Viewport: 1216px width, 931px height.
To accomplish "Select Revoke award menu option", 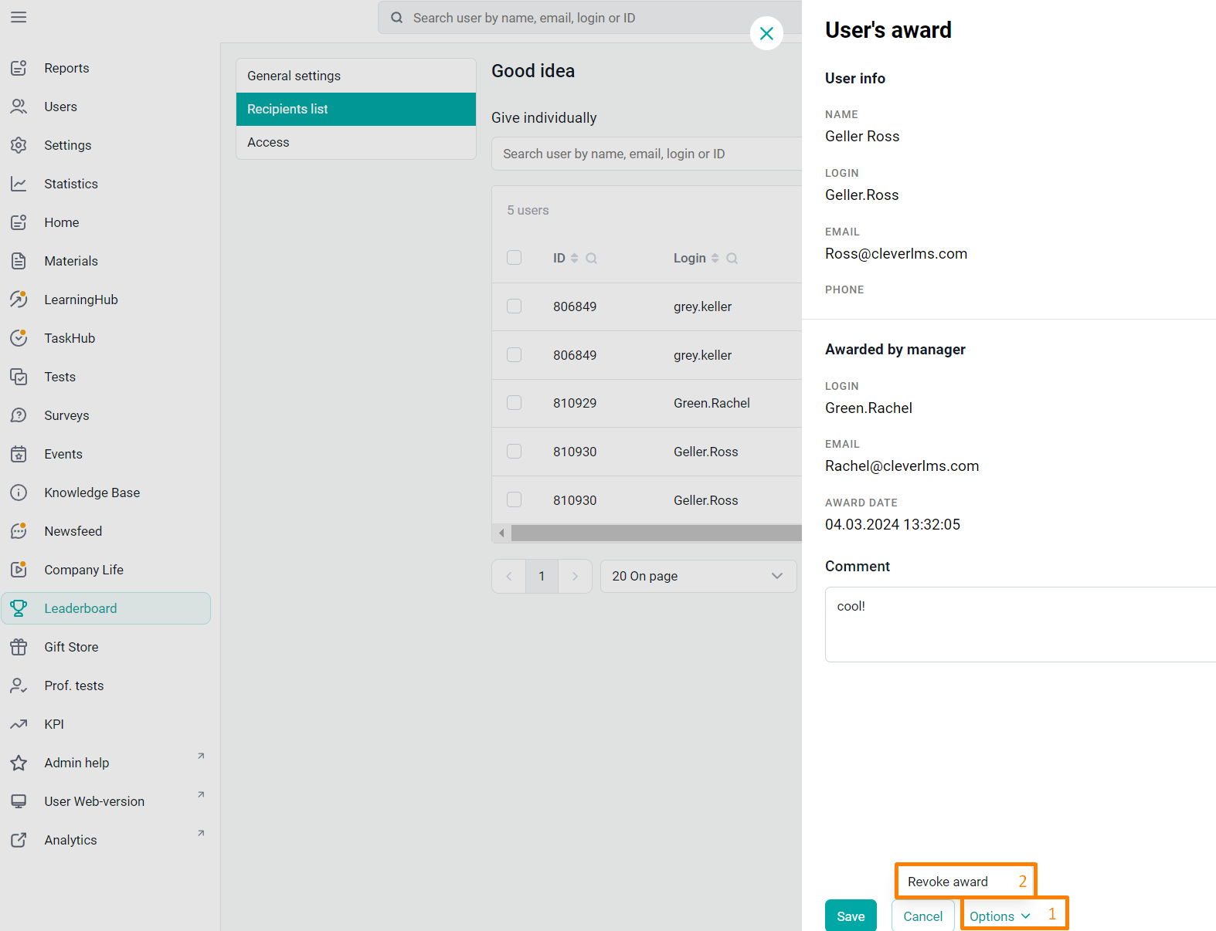I will tap(948, 882).
